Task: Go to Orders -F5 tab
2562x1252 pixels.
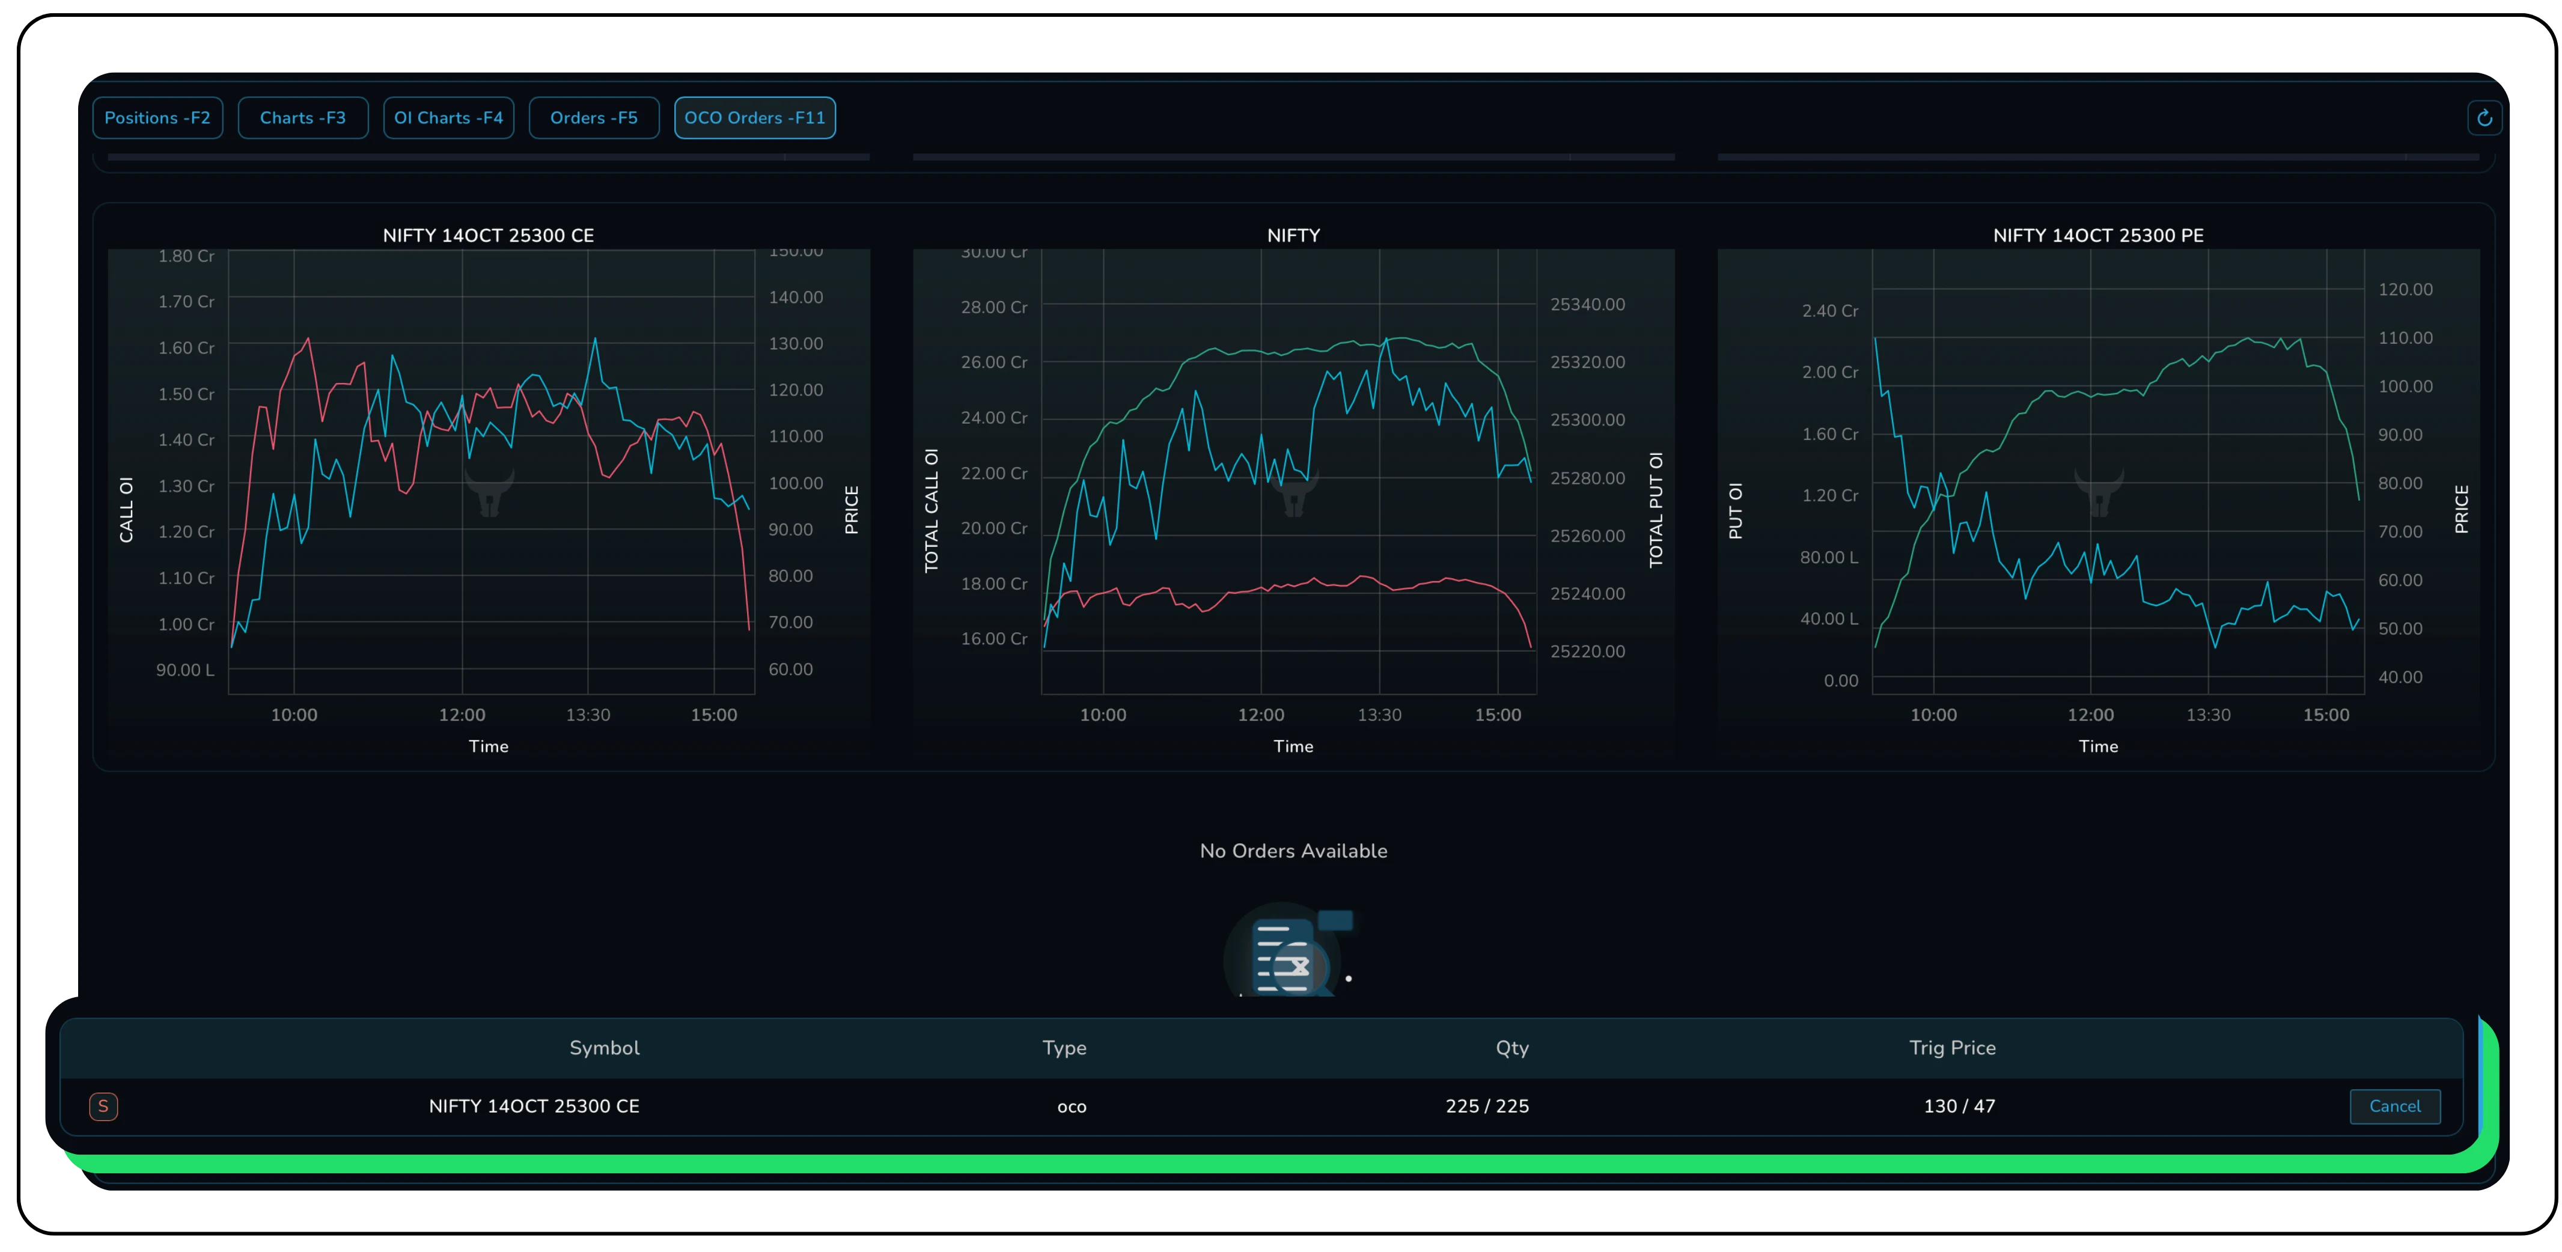Action: (x=594, y=118)
